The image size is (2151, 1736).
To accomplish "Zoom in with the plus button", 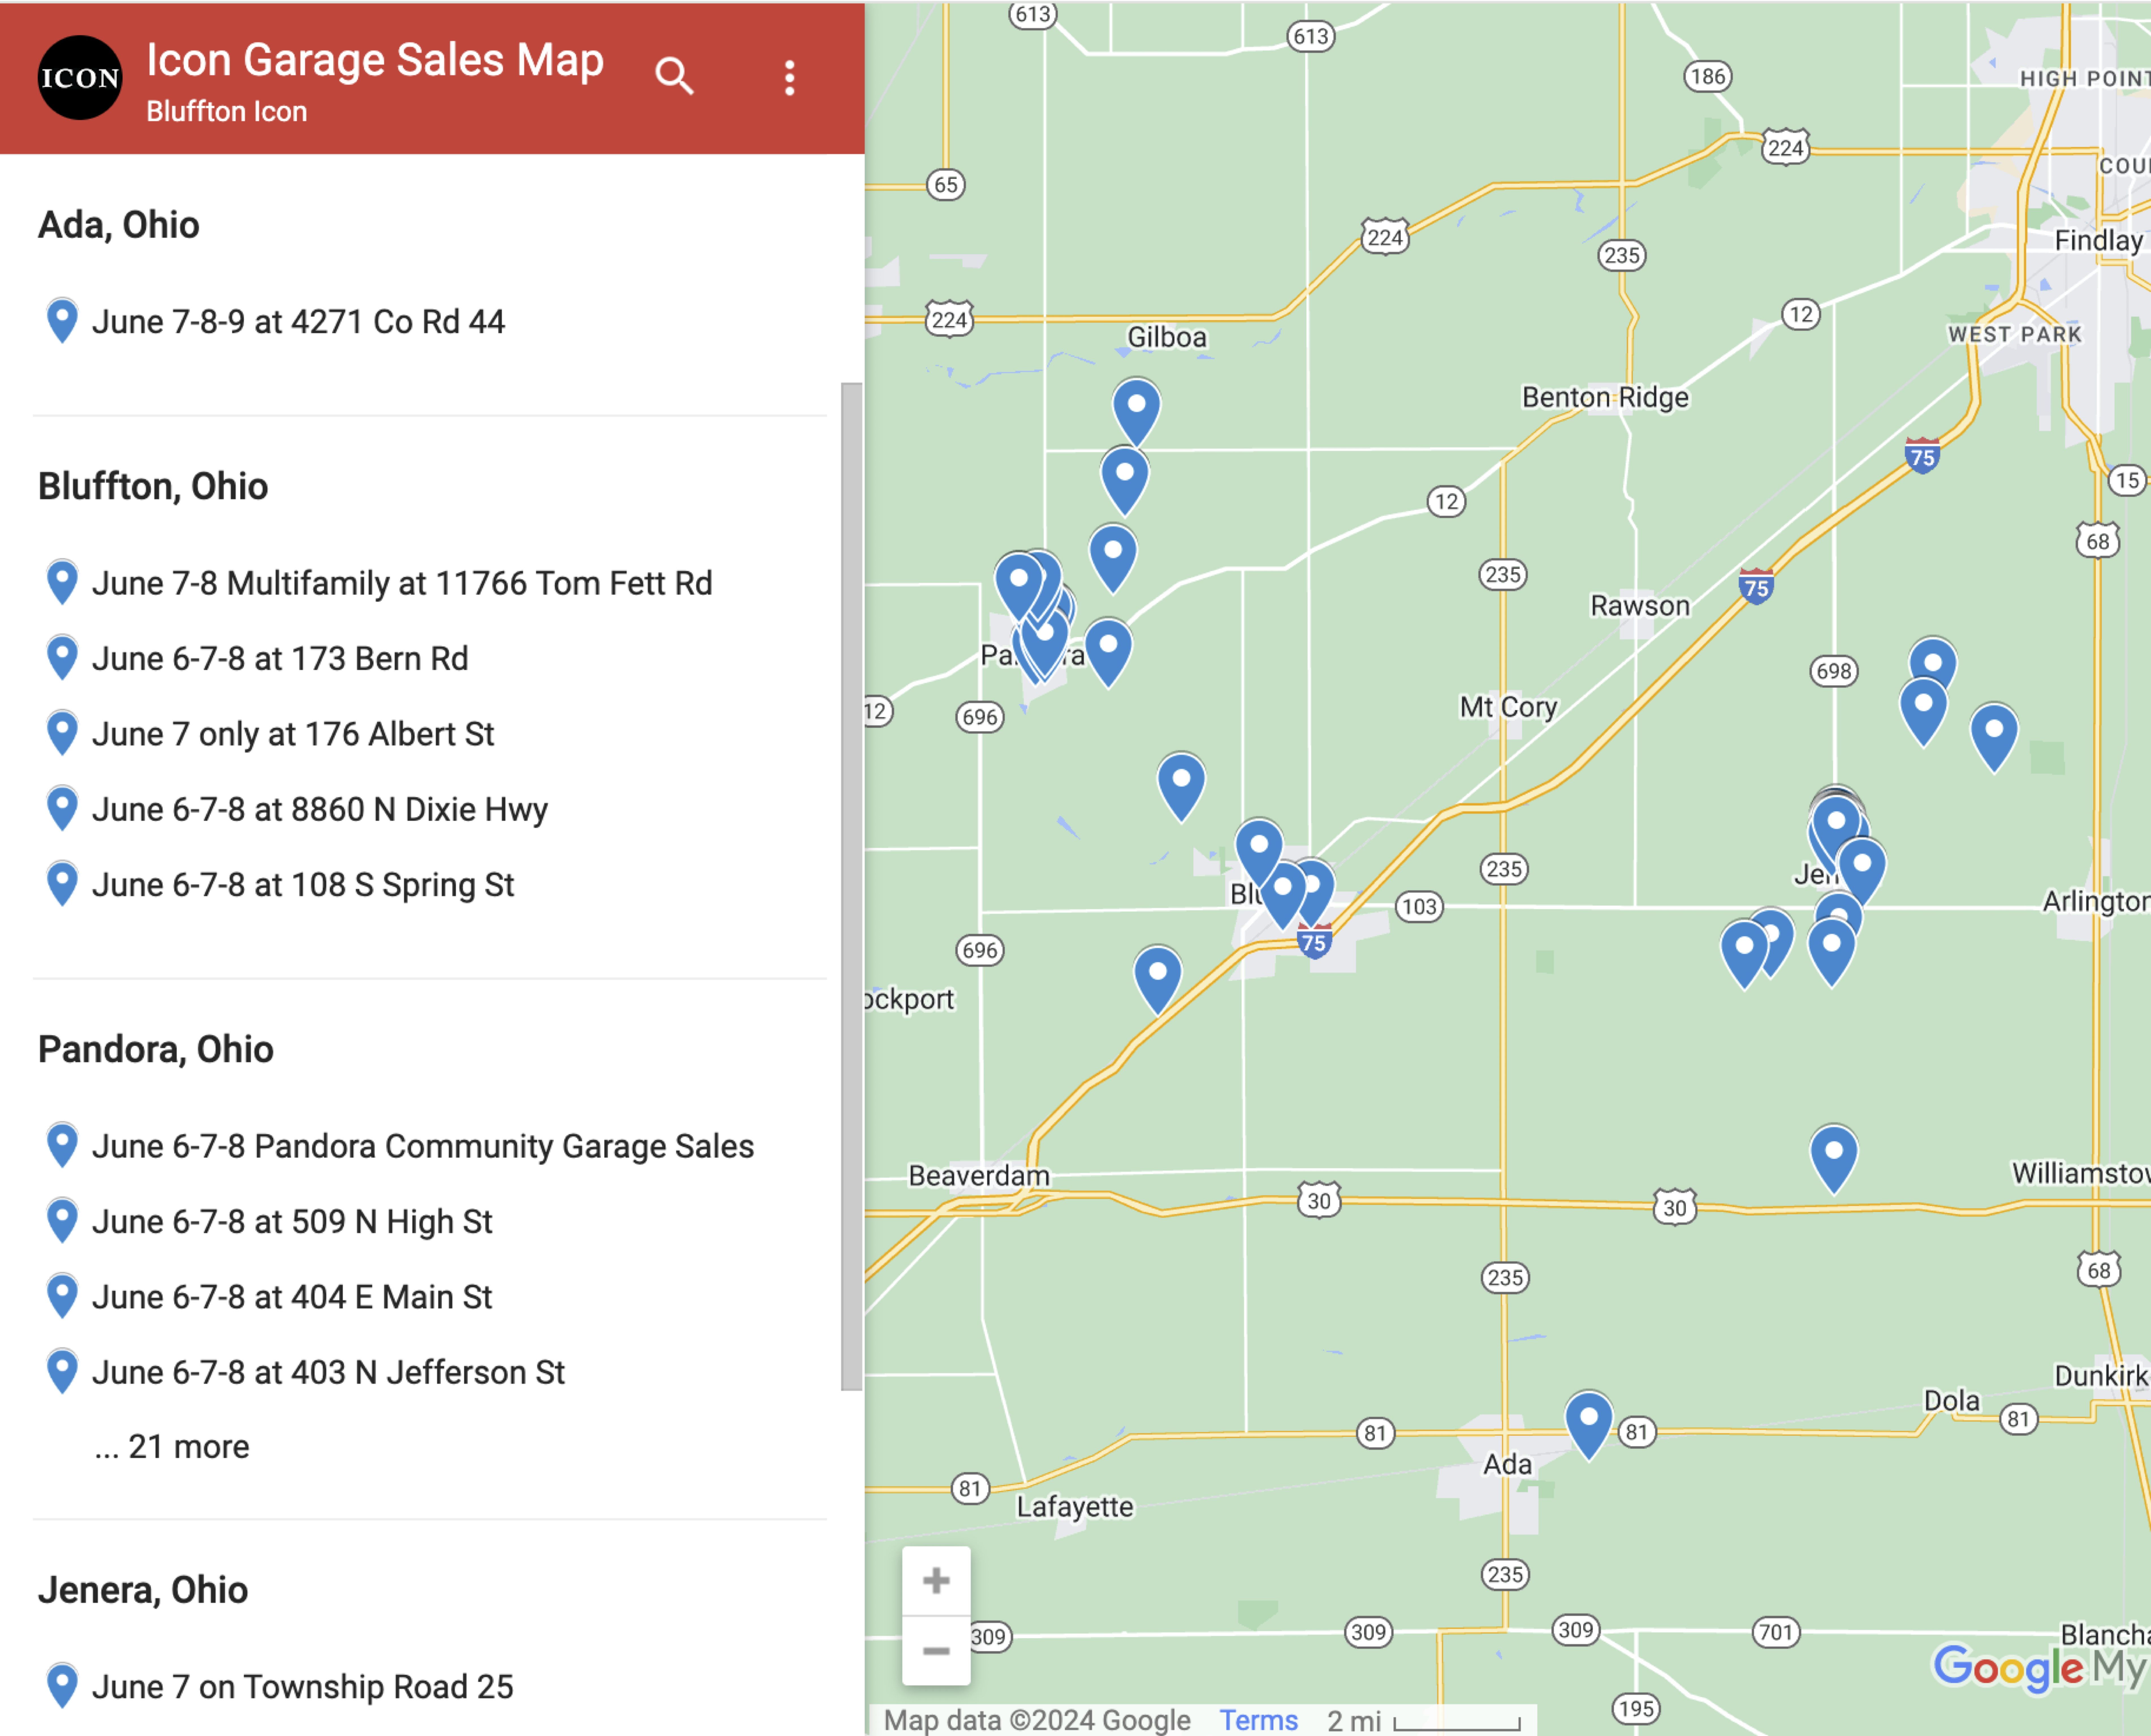I will [936, 1581].
